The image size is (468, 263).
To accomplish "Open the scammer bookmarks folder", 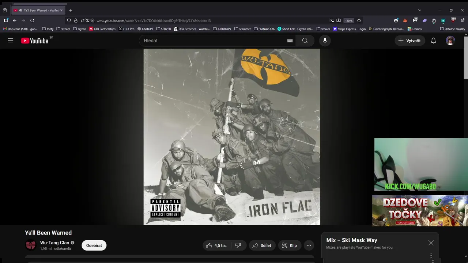I will point(243,29).
